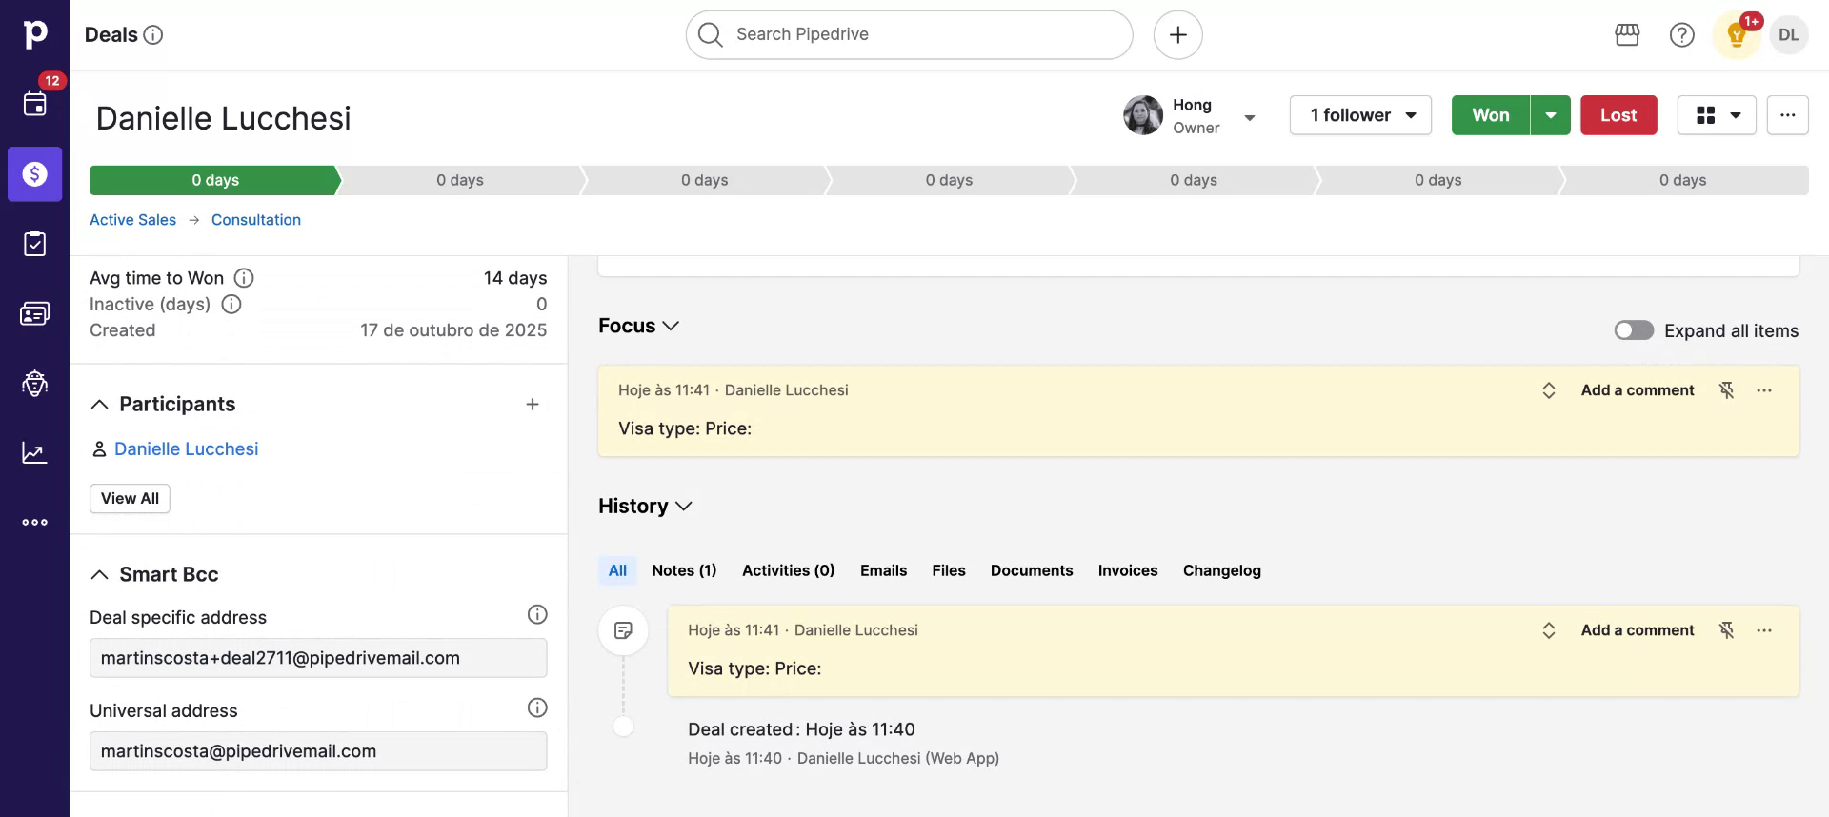1829x817 pixels.
Task: Open the Projects checklist icon in sidebar
Action: 34,244
